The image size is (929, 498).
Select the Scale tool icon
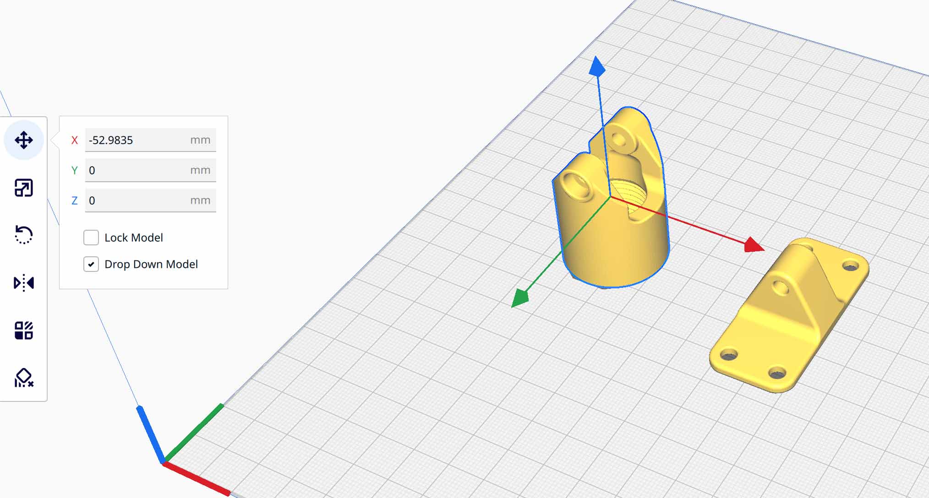pos(24,188)
